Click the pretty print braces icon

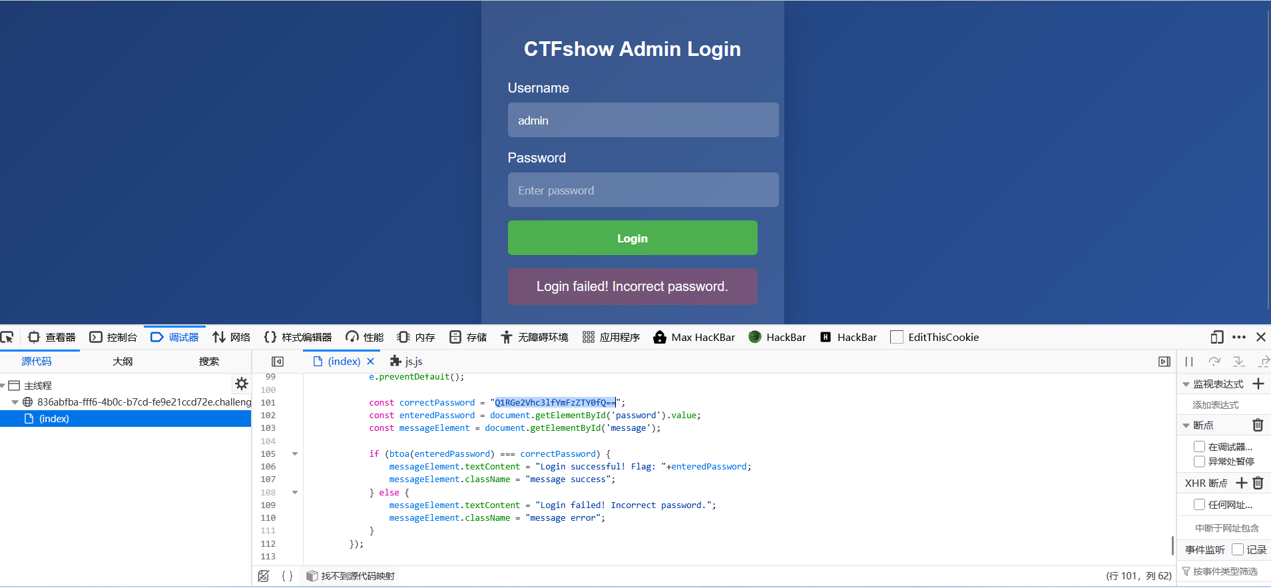287,576
